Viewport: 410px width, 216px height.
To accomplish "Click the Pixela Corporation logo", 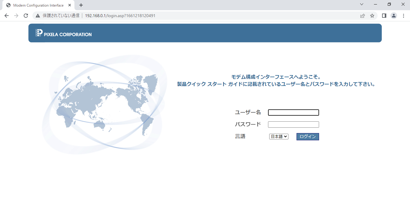I will (64, 33).
